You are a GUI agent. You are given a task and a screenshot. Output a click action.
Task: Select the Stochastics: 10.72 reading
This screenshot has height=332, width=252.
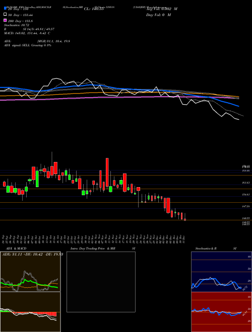pos(16,25)
